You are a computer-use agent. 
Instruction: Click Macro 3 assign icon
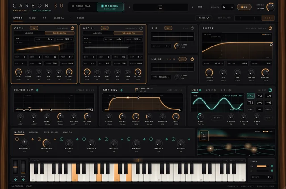77,139
